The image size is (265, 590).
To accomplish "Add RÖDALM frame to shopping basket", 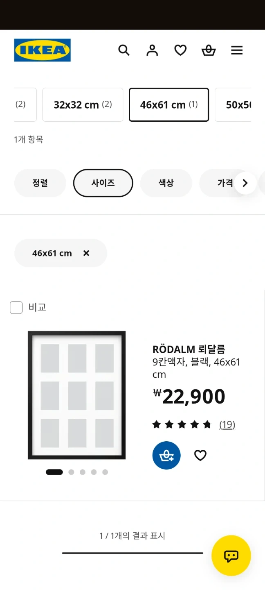I will tap(166, 455).
